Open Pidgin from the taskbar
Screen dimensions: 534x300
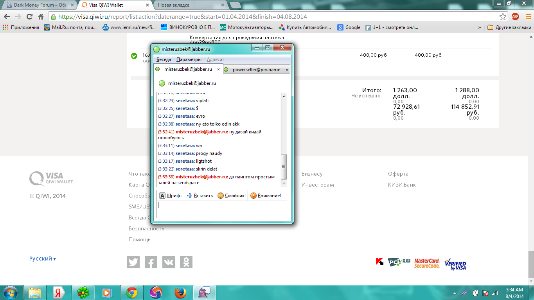[204, 293]
